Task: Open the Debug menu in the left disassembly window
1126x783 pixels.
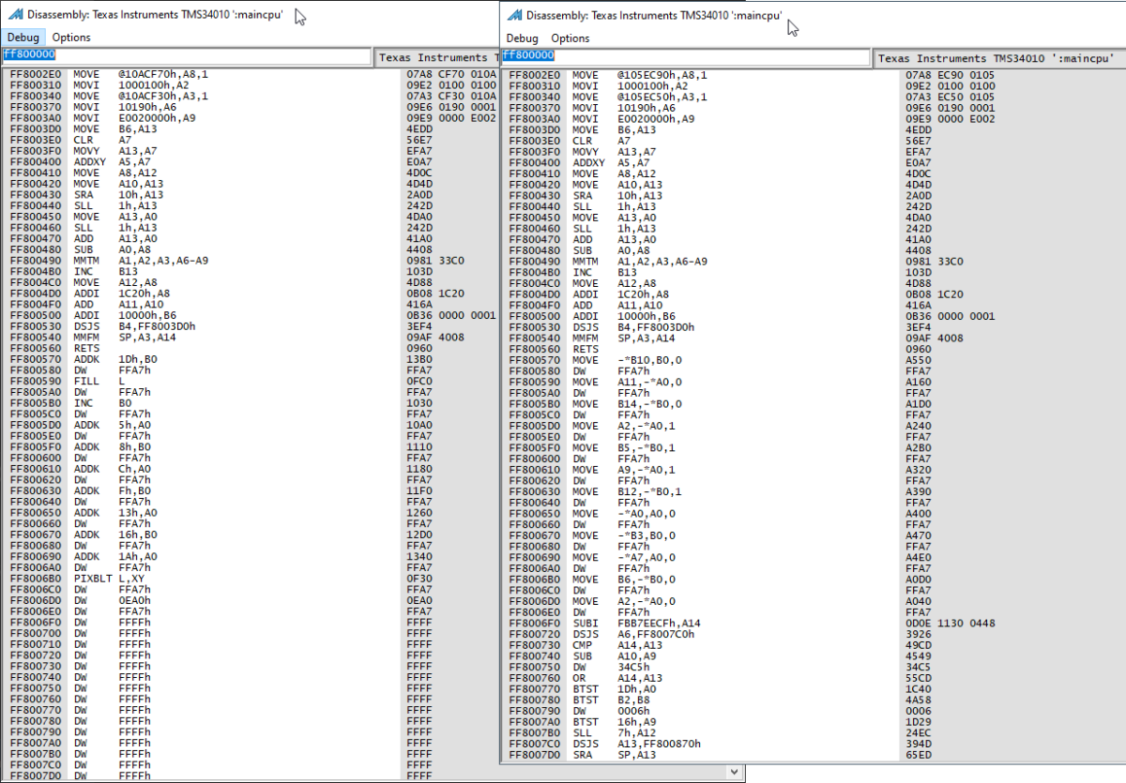Action: pos(23,38)
